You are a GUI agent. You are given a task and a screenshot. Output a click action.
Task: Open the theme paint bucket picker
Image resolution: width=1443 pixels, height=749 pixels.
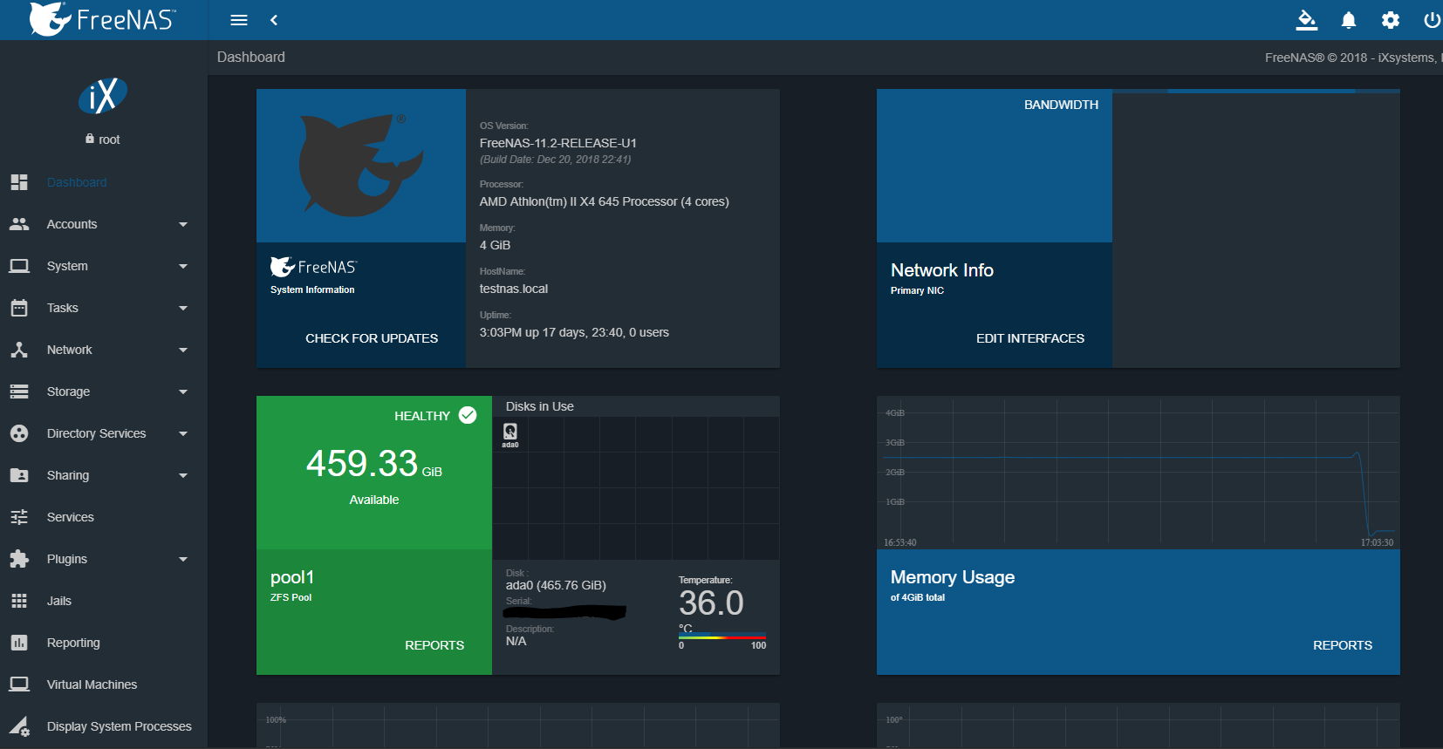click(1306, 19)
